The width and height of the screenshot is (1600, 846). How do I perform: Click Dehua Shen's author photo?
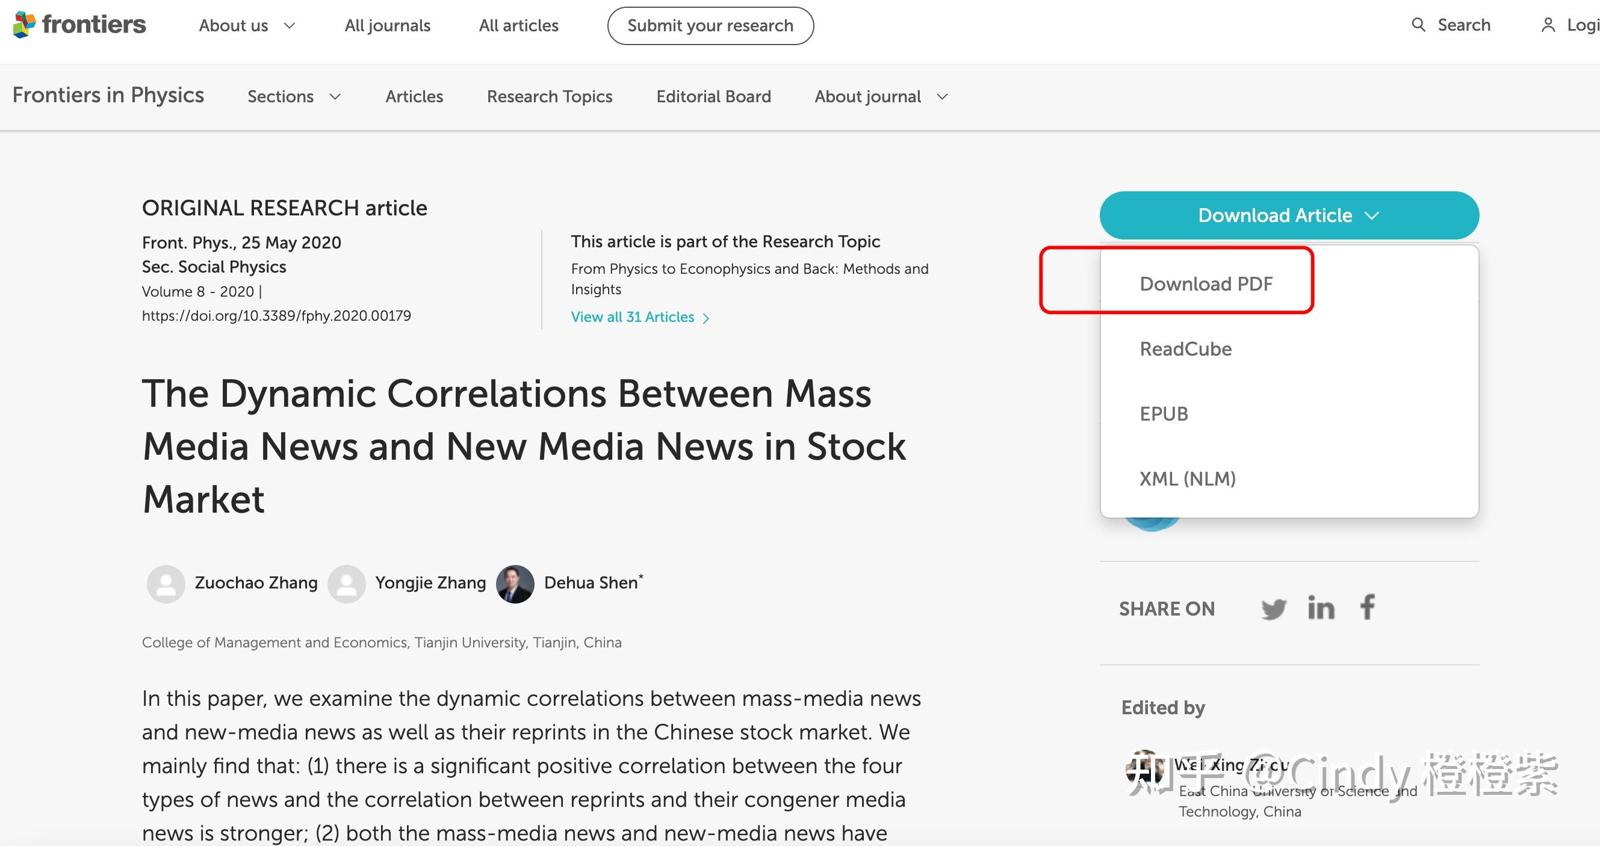tap(515, 584)
